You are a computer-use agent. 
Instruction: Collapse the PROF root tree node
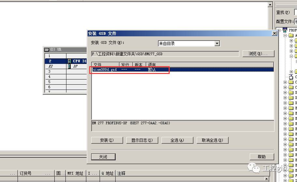click(x=279, y=30)
